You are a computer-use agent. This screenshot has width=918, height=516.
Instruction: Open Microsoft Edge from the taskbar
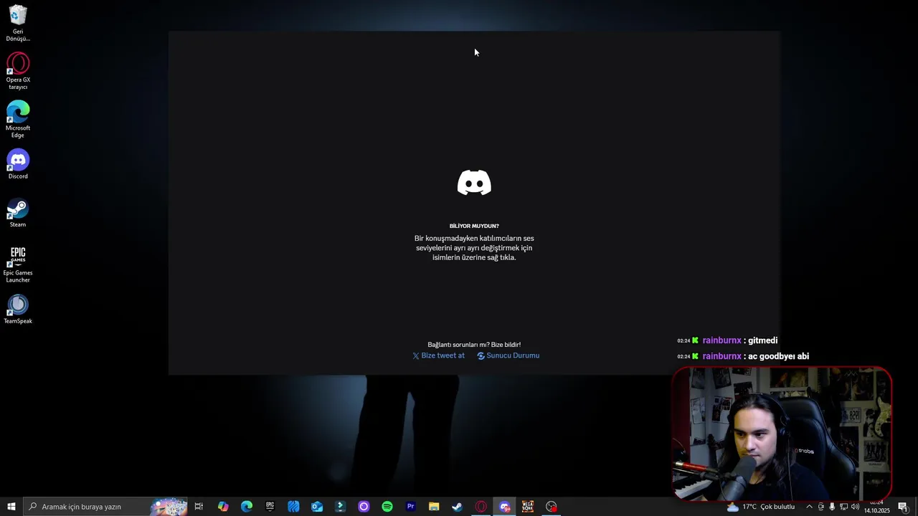[x=247, y=507]
